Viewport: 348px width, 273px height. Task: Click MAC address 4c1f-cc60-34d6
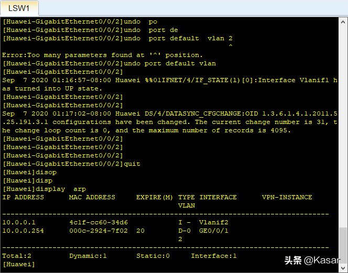(99, 222)
